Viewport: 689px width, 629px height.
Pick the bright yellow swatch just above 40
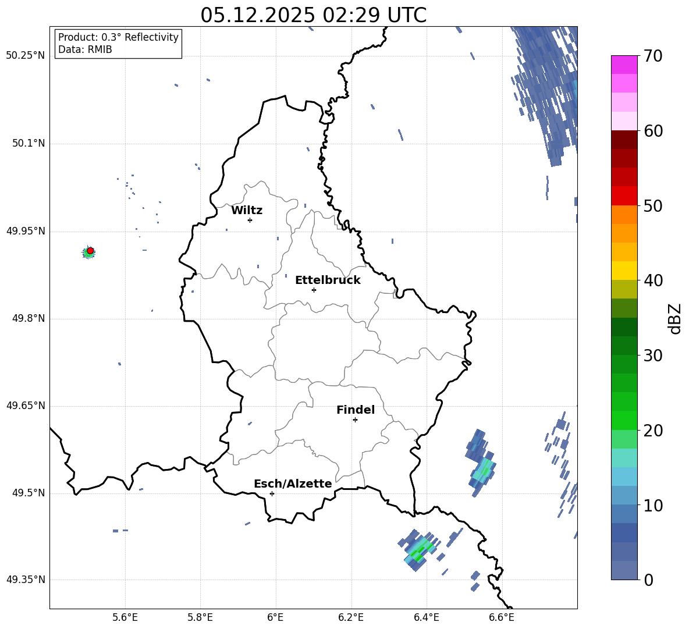624,271
